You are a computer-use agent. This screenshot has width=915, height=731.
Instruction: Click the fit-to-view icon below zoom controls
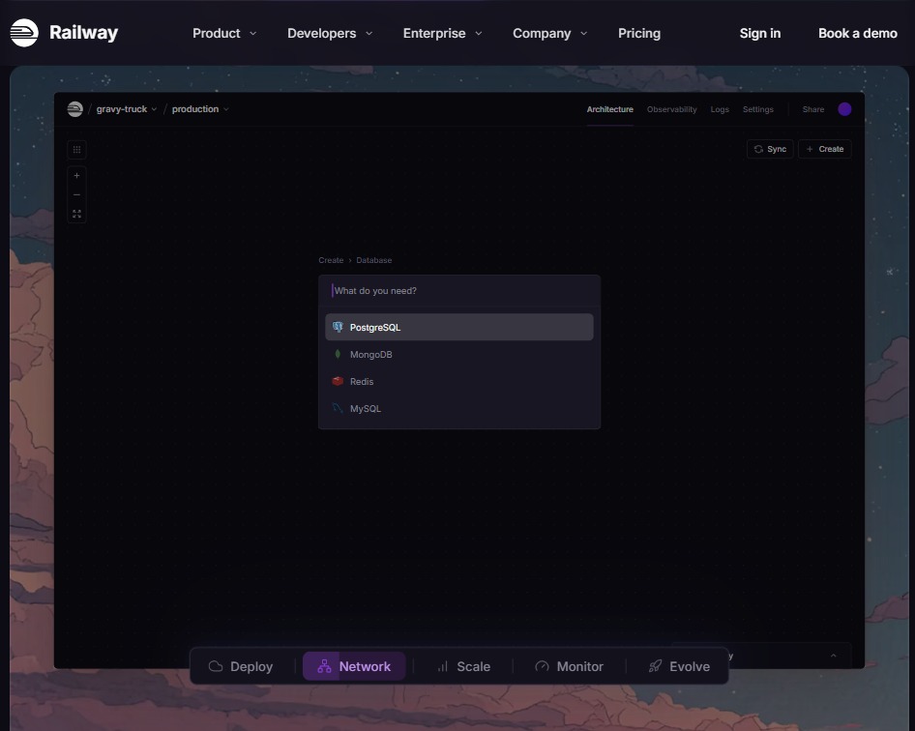coord(76,213)
